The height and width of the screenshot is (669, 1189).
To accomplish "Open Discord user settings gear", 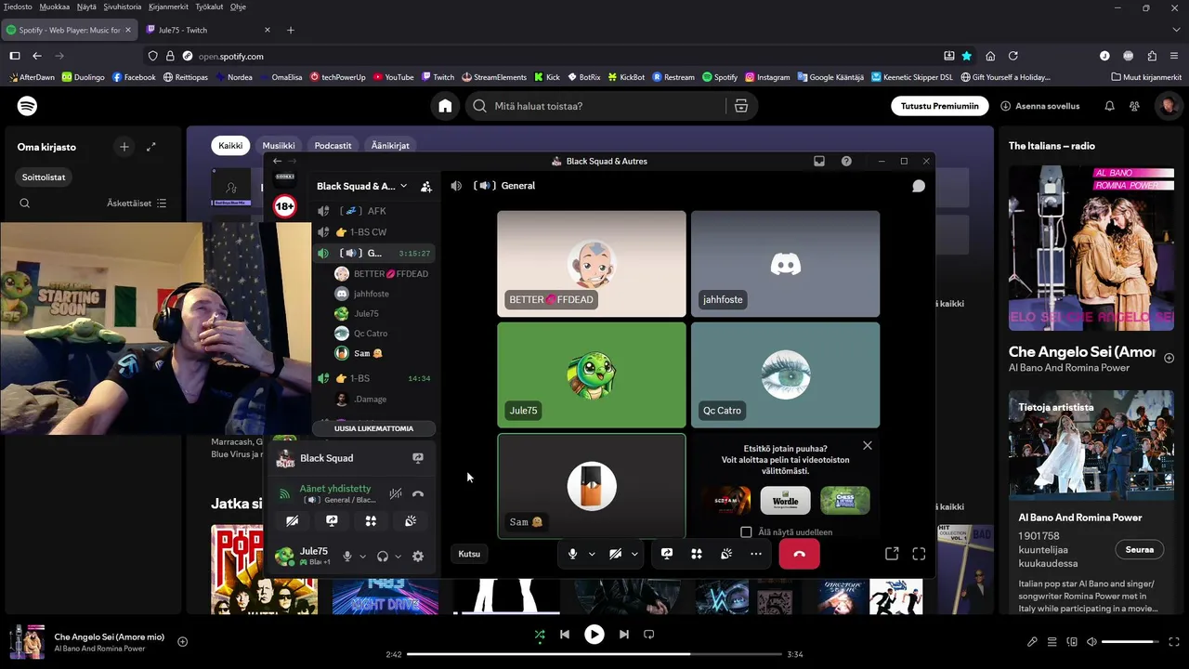I will tap(418, 556).
